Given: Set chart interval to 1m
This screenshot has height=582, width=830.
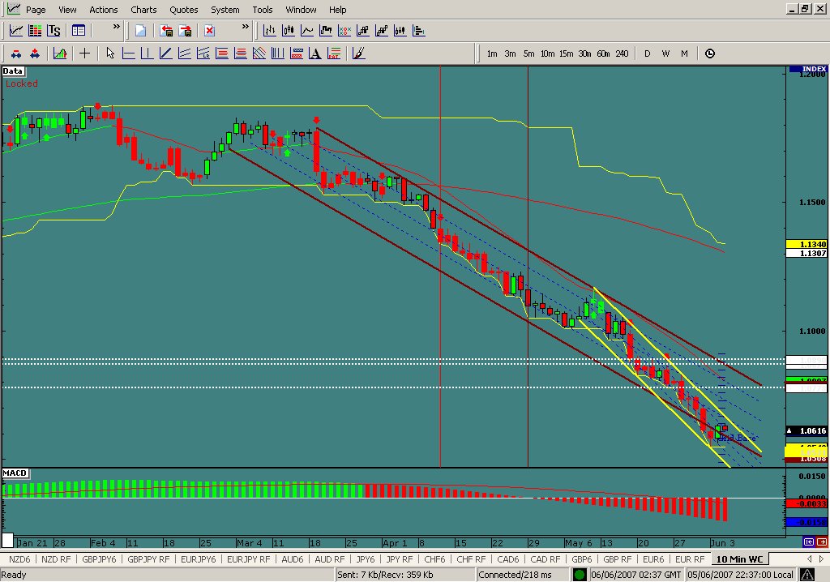Looking at the screenshot, I should (x=492, y=53).
